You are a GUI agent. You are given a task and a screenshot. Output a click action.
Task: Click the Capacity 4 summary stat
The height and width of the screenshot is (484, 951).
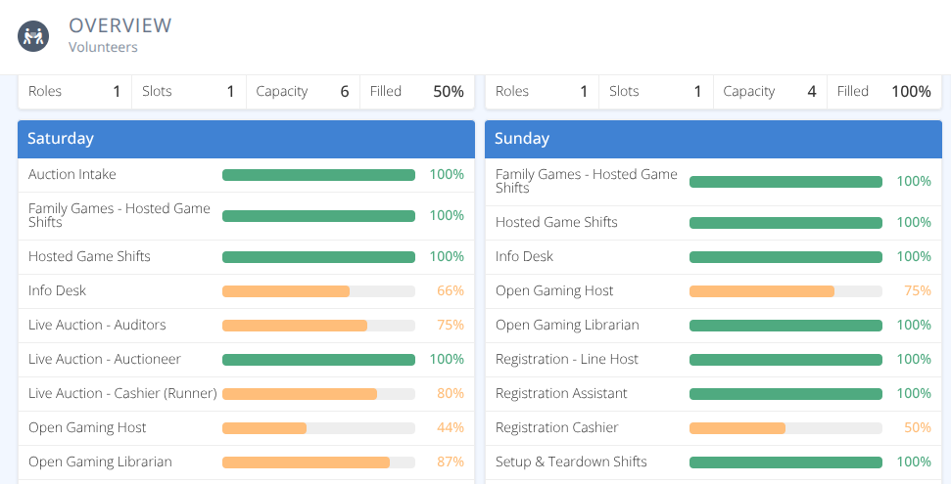click(770, 92)
